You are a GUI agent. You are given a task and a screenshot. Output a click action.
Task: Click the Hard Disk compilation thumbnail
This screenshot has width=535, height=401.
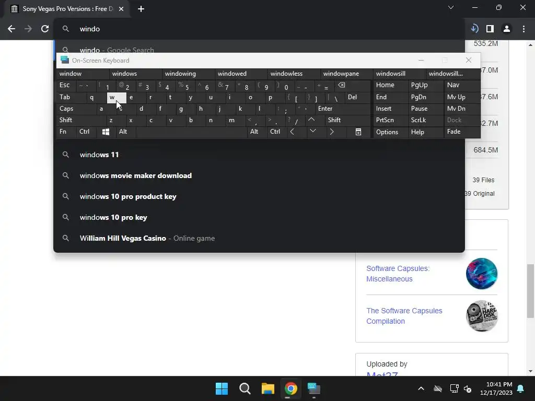coord(481,316)
